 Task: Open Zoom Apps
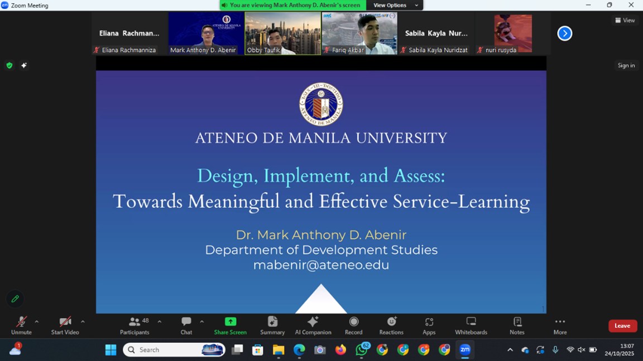coord(429,326)
